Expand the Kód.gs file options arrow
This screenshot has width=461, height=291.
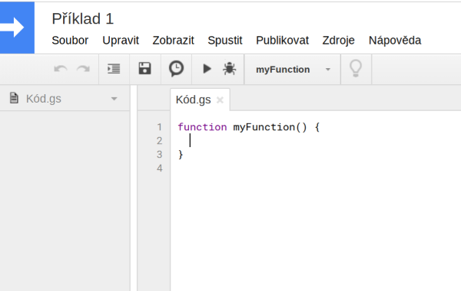pyautogui.click(x=114, y=99)
